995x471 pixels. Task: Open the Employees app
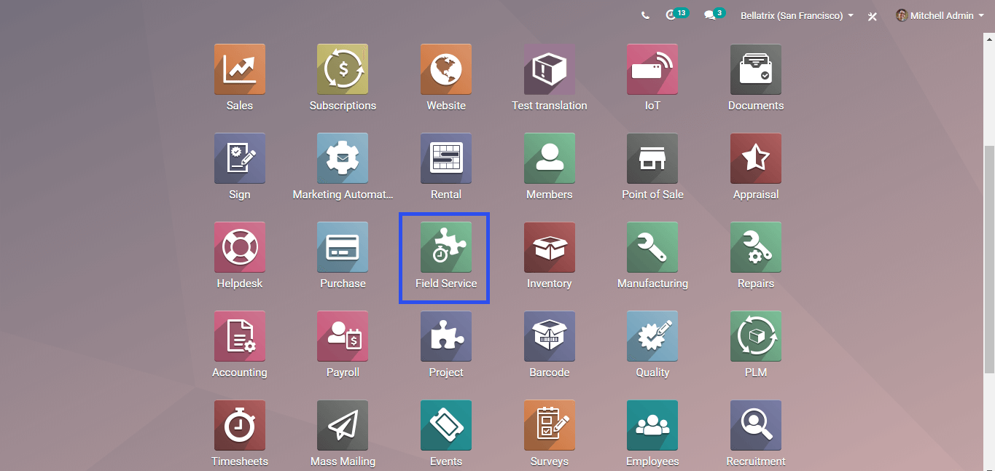652,425
